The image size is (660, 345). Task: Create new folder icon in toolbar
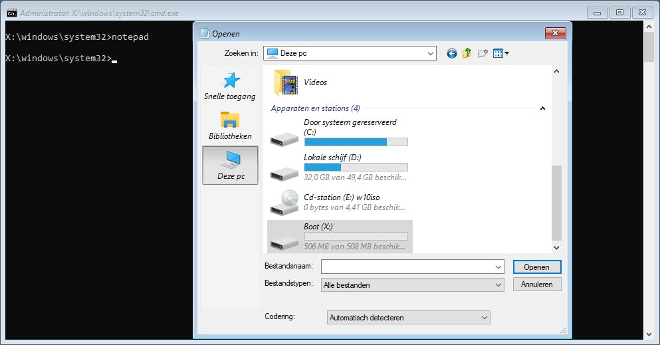coord(483,53)
